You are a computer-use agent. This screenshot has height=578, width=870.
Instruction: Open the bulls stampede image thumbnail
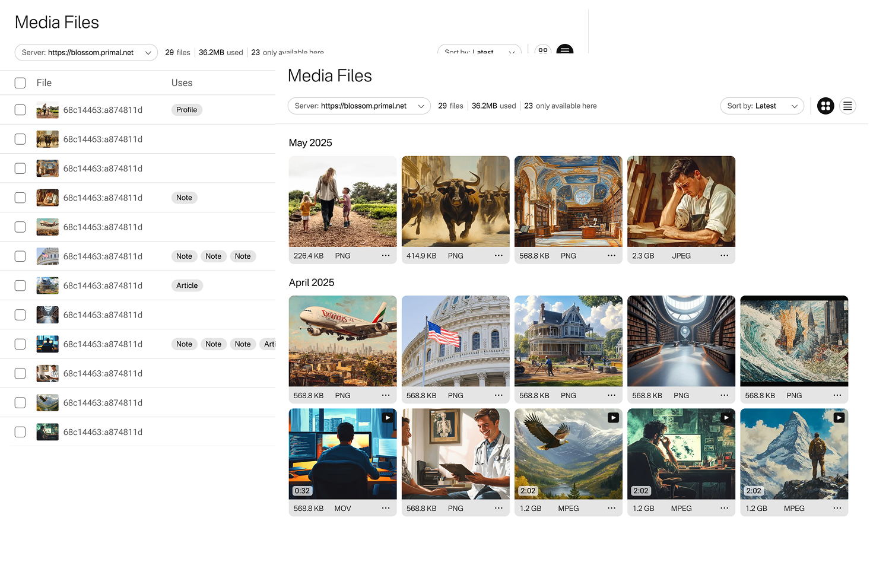tap(455, 202)
